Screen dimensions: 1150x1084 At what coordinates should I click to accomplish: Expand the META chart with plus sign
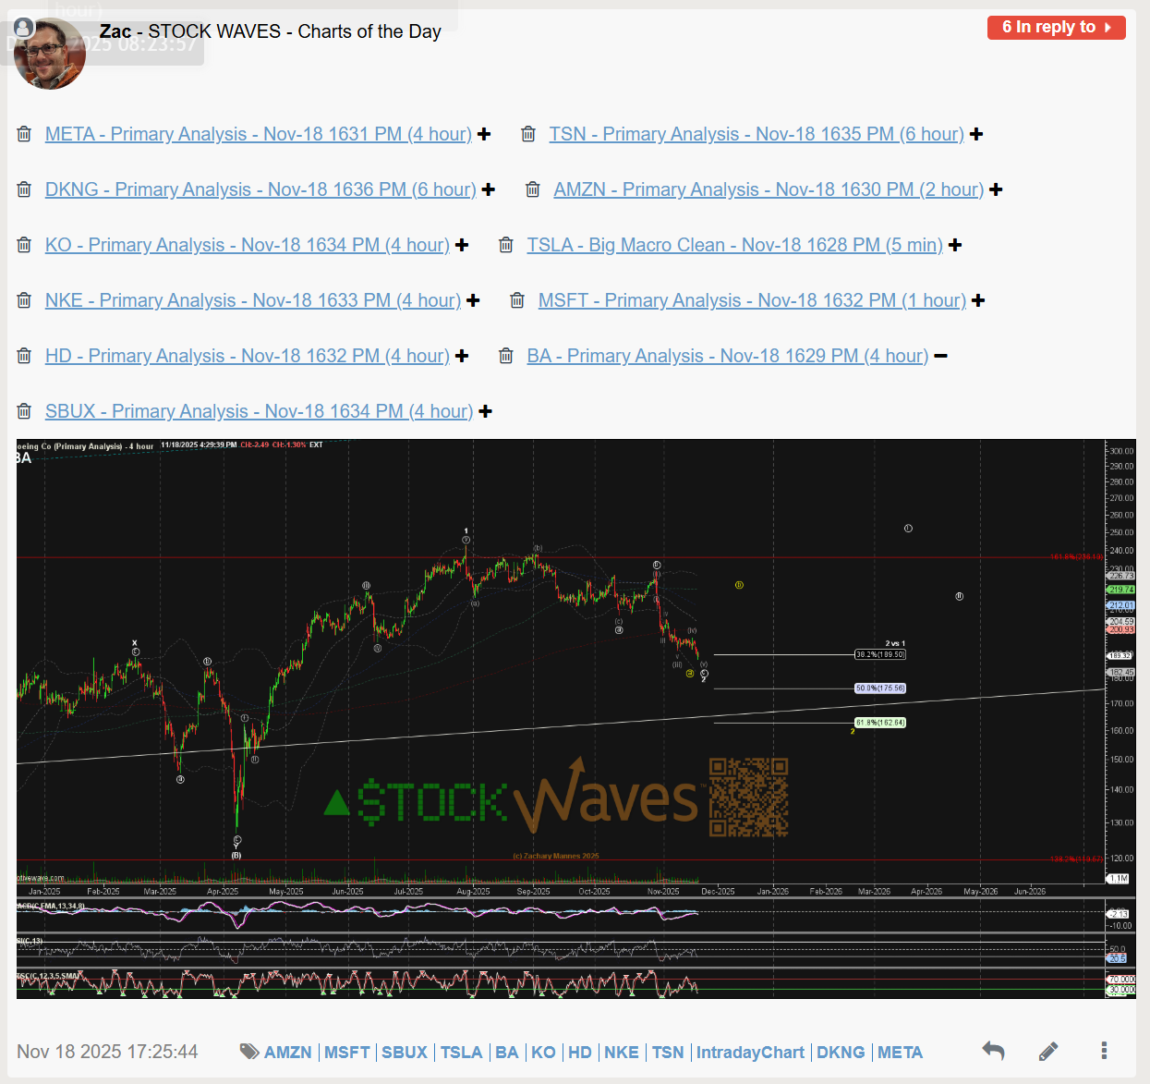pos(484,134)
